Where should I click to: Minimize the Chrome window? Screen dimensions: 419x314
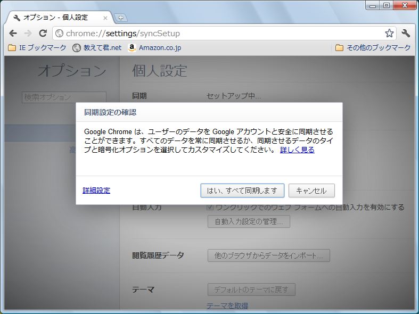click(373, 5)
